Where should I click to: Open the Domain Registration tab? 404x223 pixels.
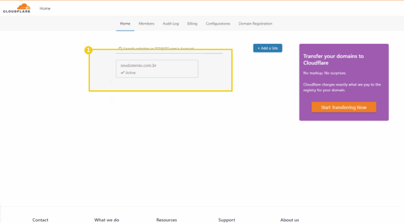click(255, 24)
